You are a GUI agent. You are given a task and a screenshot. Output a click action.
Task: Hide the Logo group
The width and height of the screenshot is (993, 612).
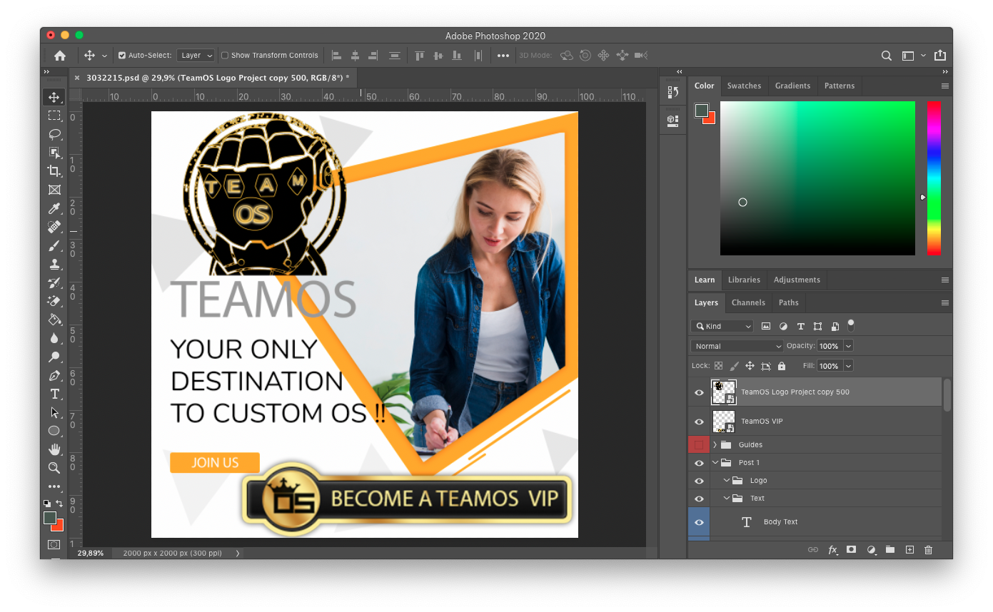(x=700, y=481)
